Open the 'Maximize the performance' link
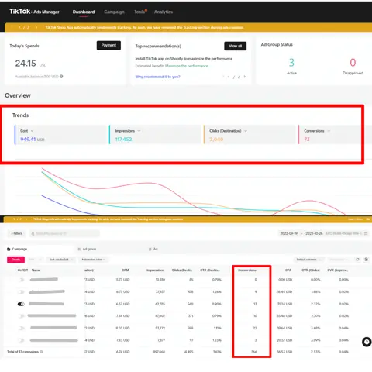 pos(186,66)
